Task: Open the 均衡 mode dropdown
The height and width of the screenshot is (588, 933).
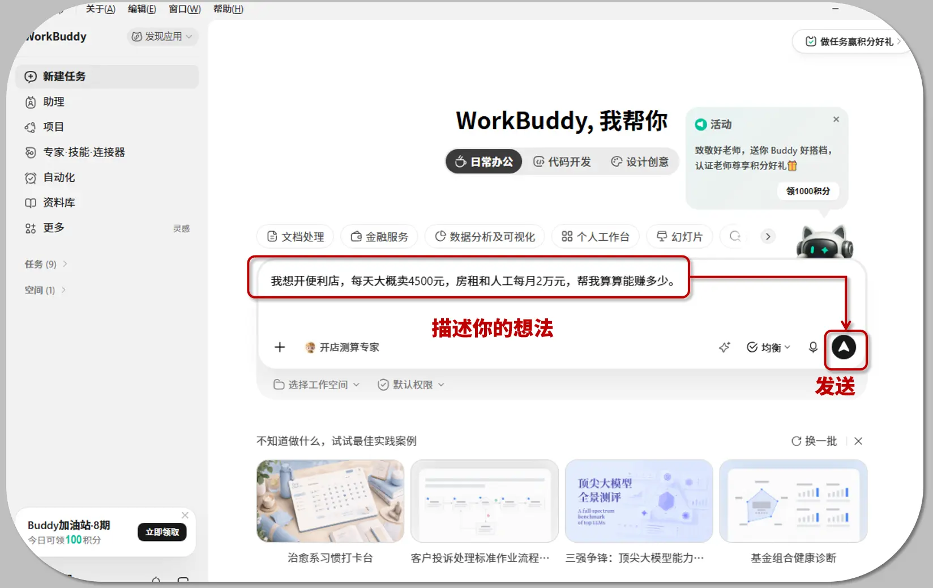Action: pos(768,347)
